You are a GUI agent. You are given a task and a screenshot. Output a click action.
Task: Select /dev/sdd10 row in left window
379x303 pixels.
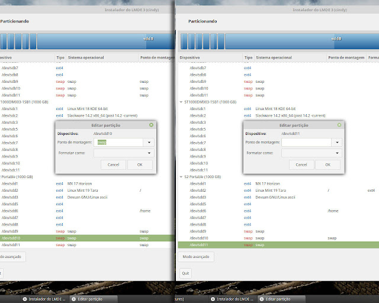pos(87,238)
